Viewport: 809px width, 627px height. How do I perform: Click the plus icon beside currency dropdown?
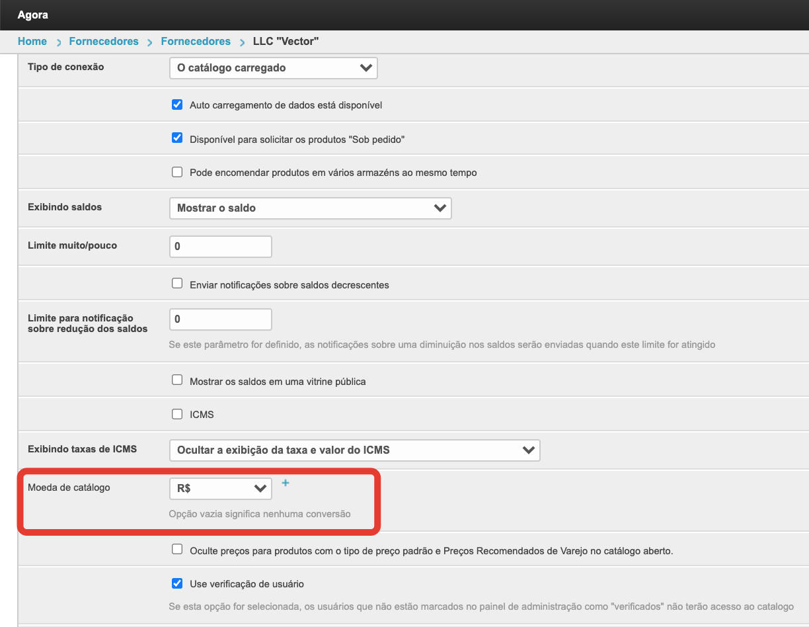tap(286, 483)
